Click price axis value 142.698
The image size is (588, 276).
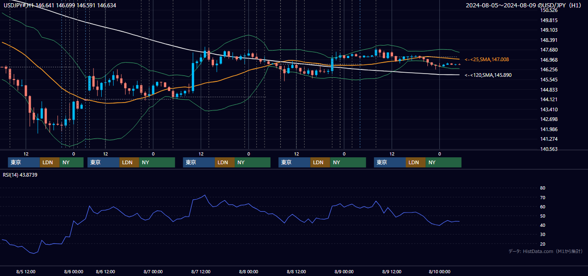(549, 119)
